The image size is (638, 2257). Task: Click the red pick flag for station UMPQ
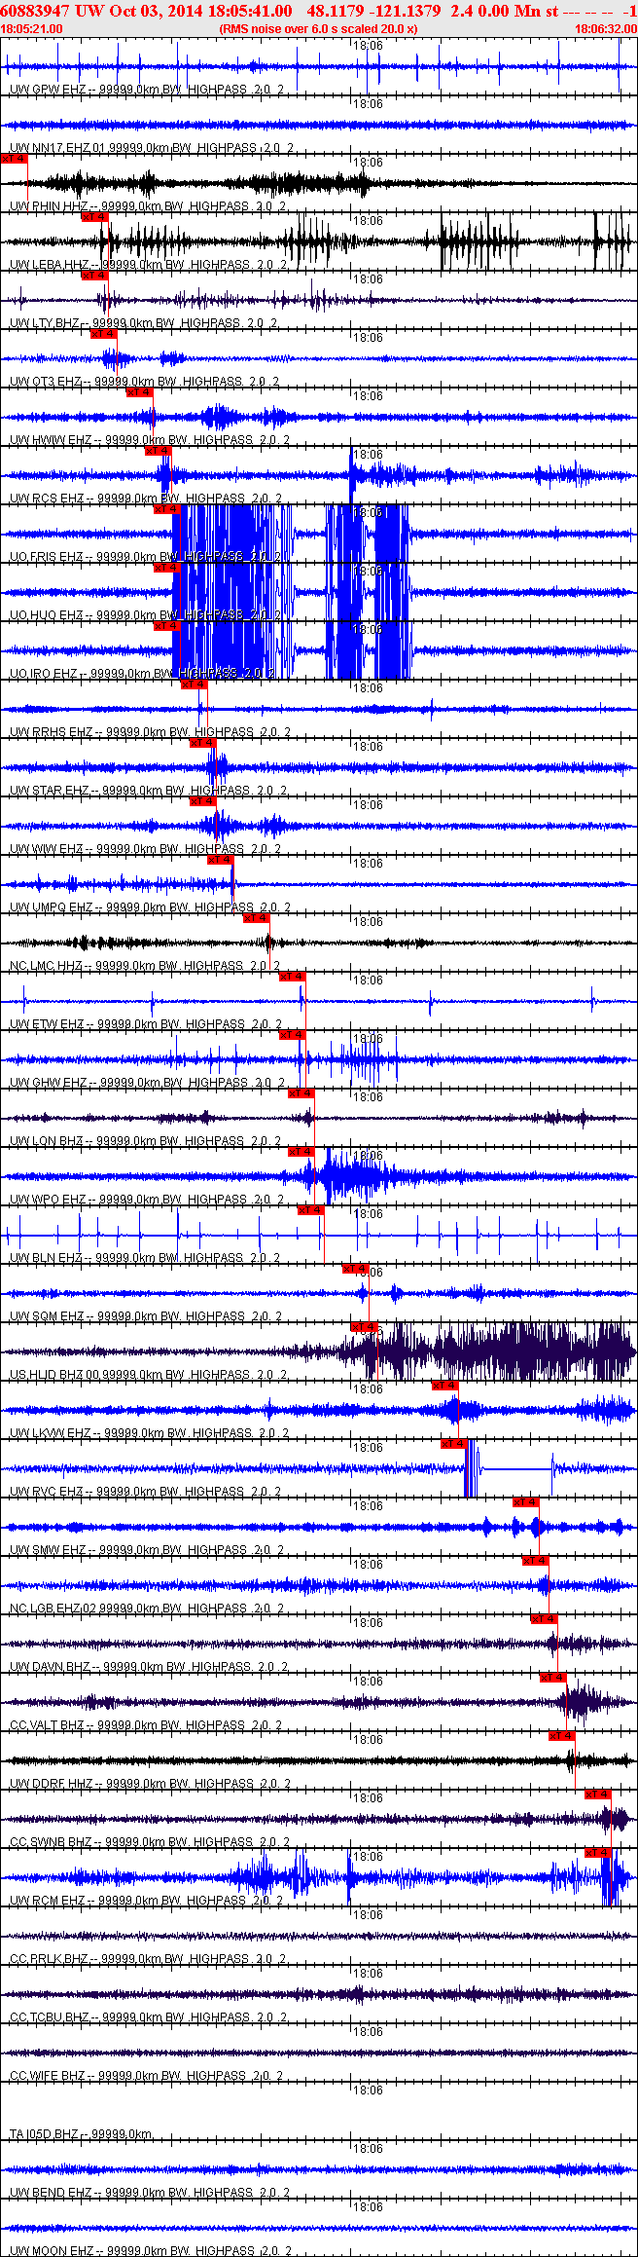tap(220, 859)
